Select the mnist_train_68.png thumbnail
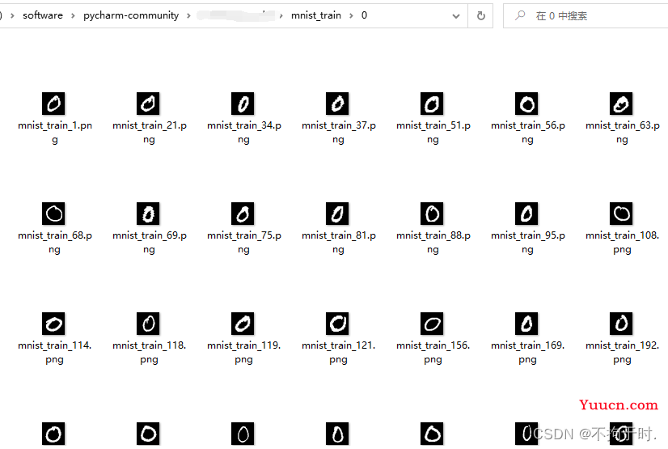The height and width of the screenshot is (449, 668). pyautogui.click(x=53, y=214)
